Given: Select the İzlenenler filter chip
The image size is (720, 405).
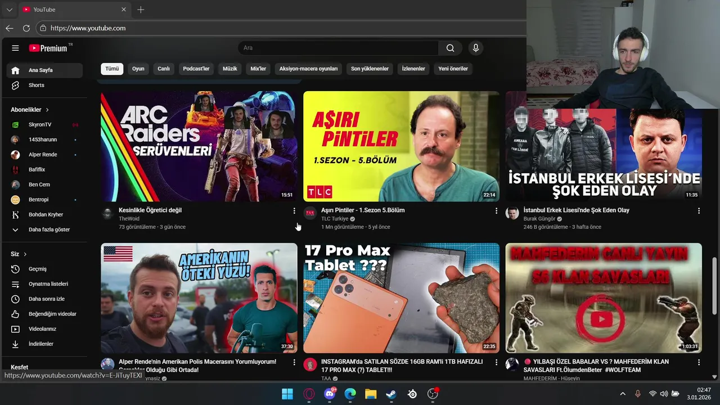Looking at the screenshot, I should 413,69.
